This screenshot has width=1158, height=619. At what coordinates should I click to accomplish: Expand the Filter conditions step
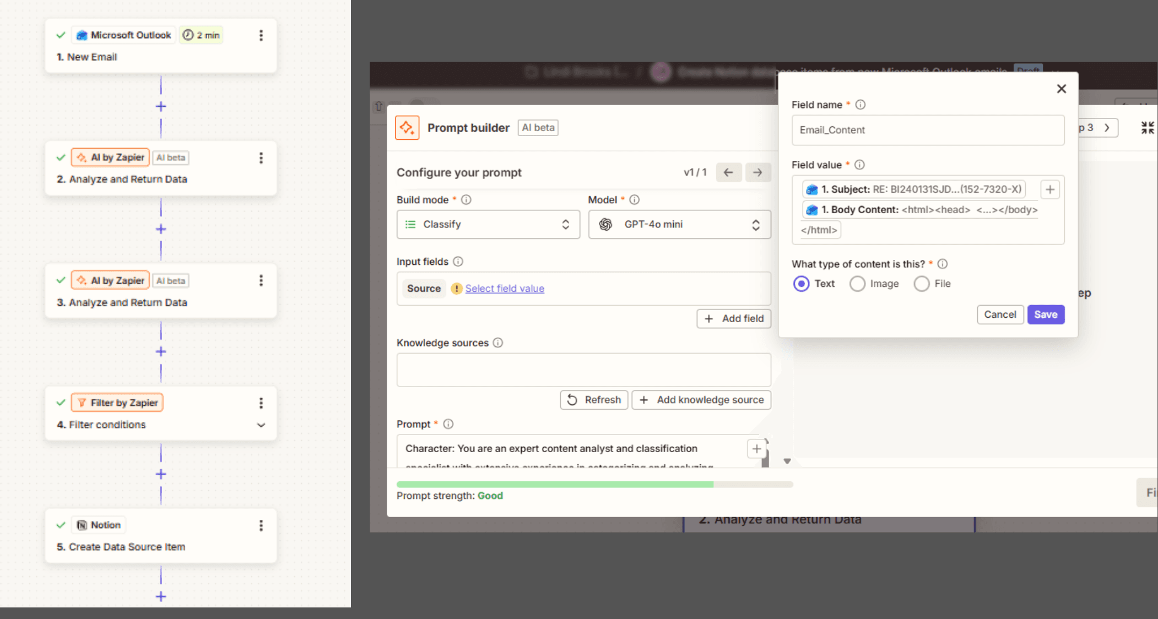tap(260, 425)
